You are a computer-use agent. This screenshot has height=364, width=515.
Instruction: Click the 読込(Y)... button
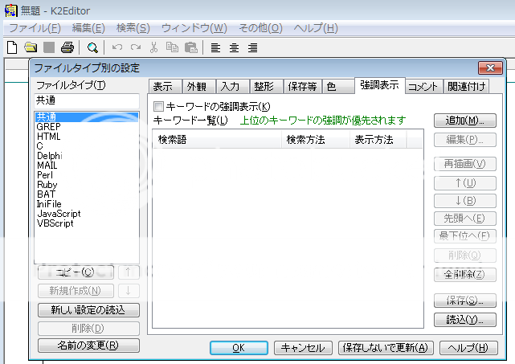pyautogui.click(x=464, y=320)
